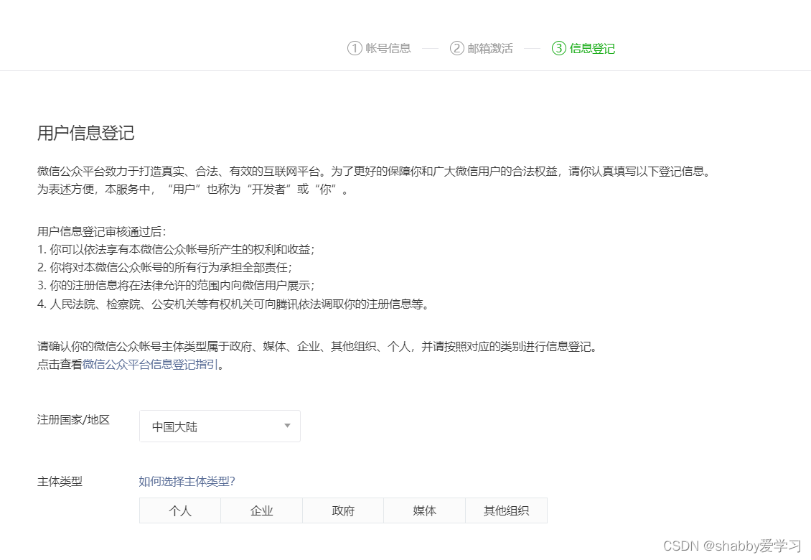Viewport: 811px width, 560px height.
Task: Open the 中国大陆 country/region dropdown
Action: 220,426
